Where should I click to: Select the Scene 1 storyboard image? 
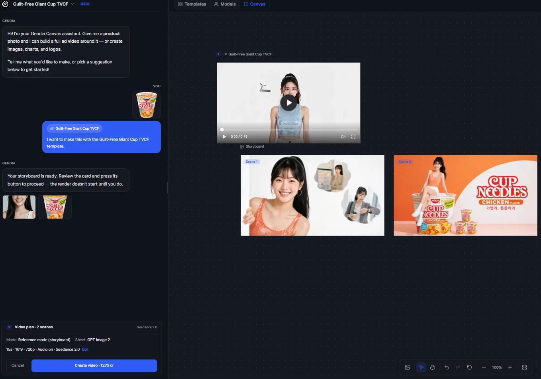point(313,195)
